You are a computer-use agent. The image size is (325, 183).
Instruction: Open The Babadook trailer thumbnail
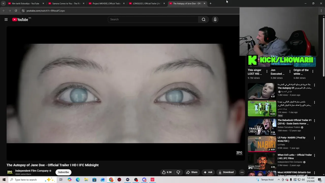262,126
